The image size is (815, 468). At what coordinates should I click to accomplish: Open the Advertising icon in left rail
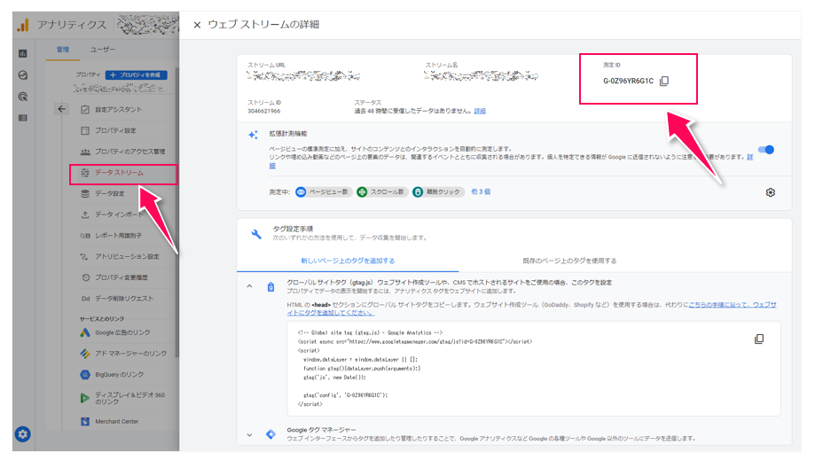tap(23, 97)
